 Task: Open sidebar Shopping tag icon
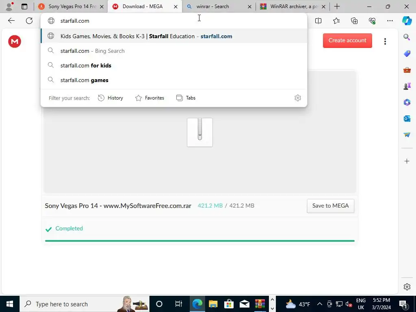407,54
